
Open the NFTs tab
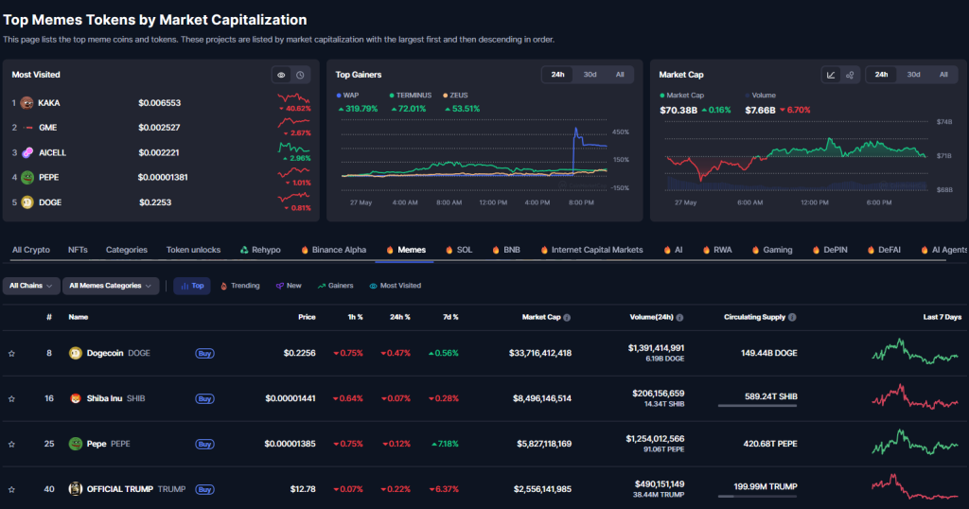point(78,250)
